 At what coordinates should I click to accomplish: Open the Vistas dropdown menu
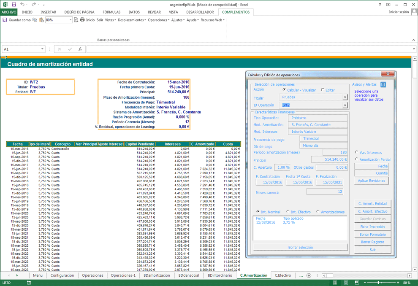point(110,20)
